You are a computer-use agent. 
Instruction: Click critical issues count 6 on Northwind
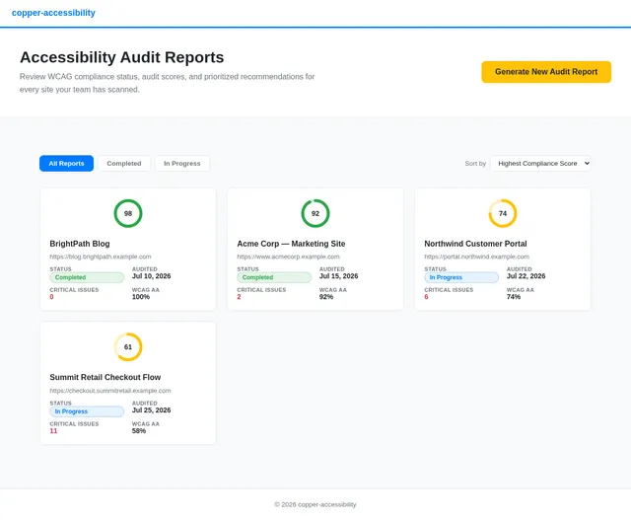pyautogui.click(x=426, y=297)
